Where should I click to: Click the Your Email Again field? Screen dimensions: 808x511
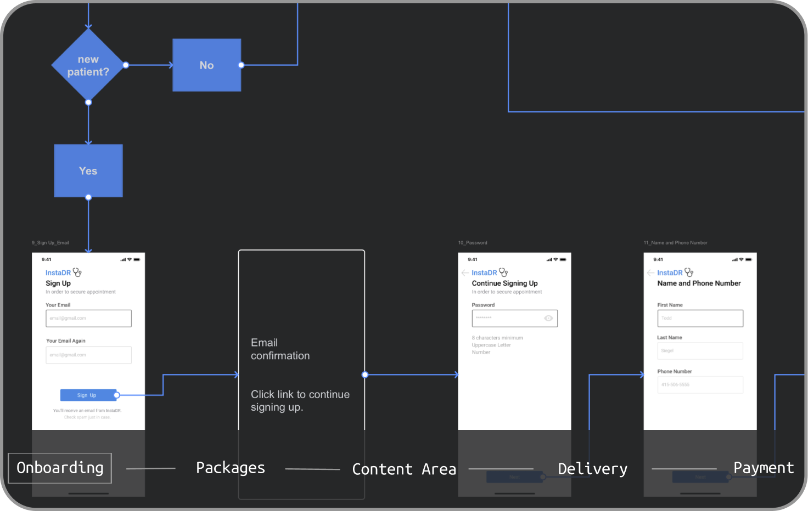coord(89,355)
